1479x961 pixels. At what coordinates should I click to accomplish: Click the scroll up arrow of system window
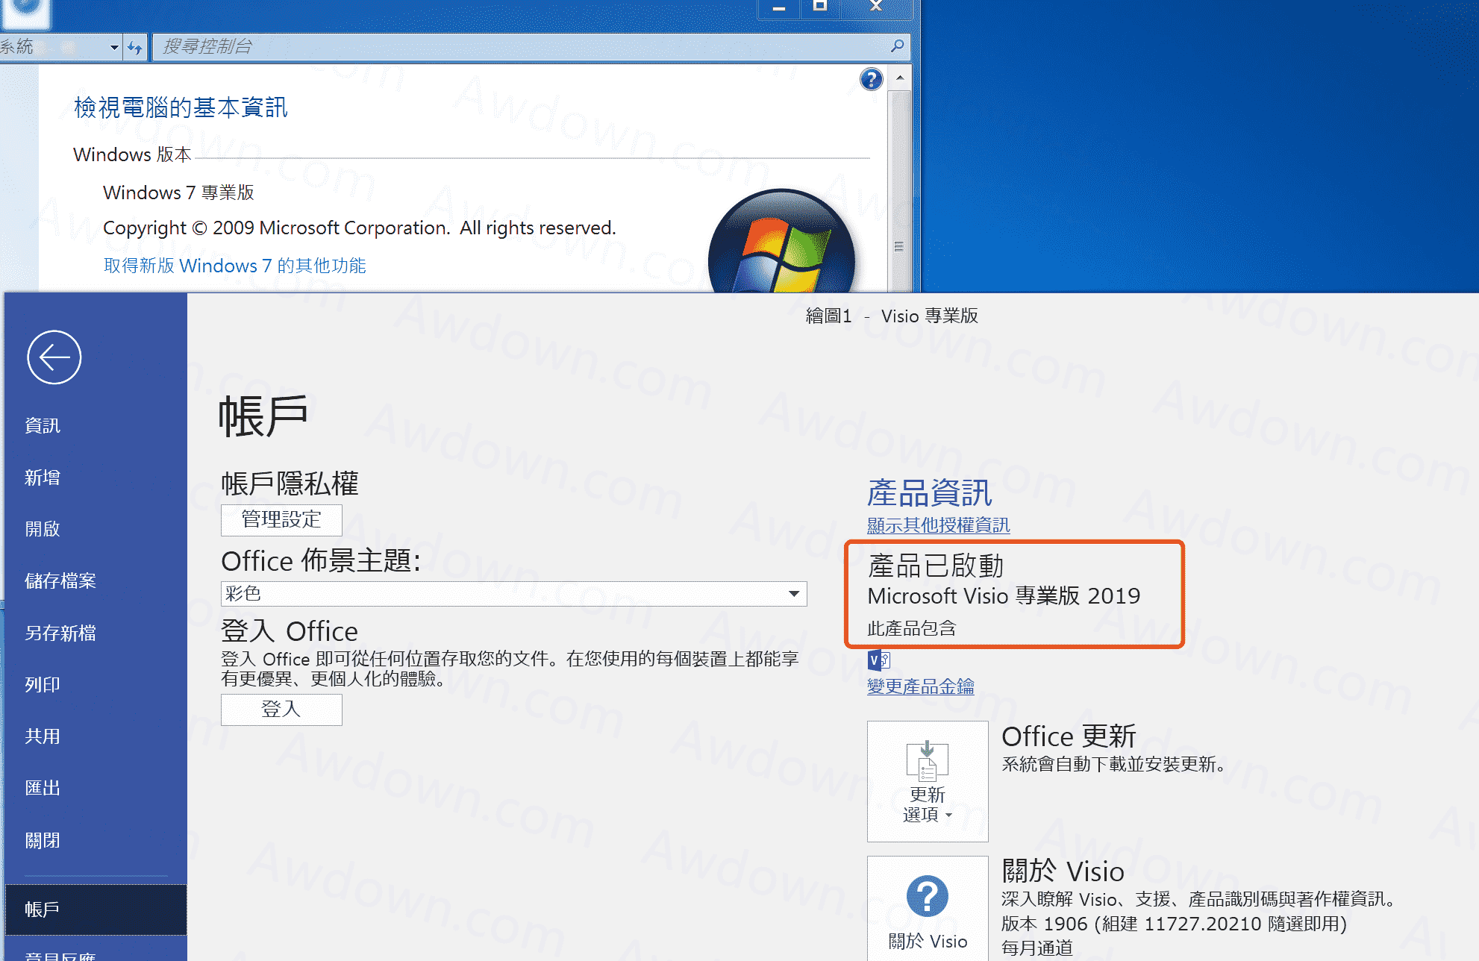(x=900, y=78)
